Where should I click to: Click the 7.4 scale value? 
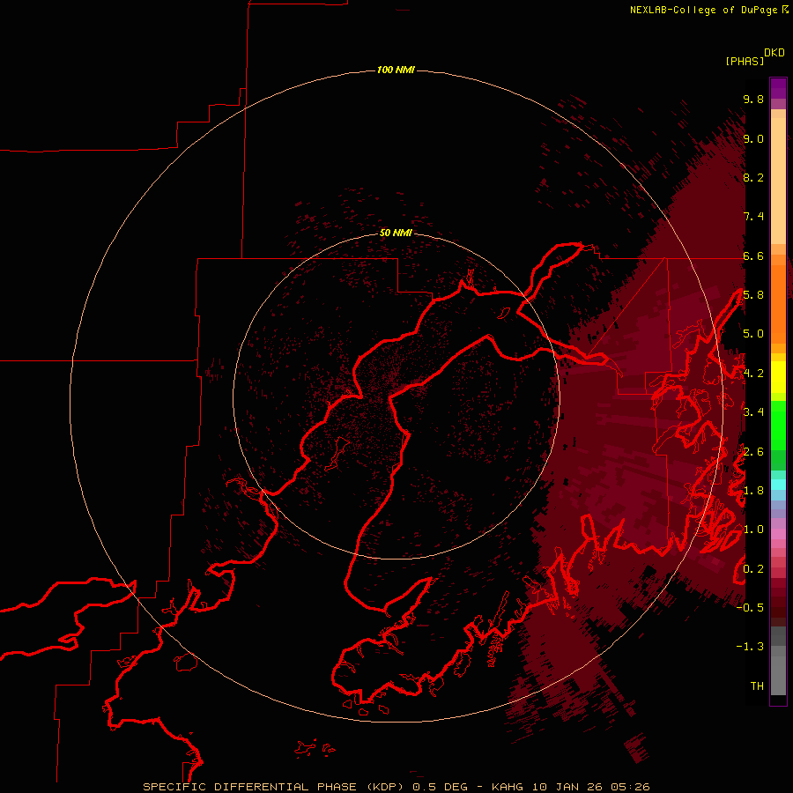(753, 217)
